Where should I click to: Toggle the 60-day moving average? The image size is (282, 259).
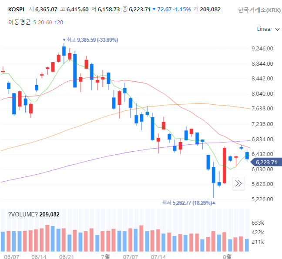click(x=49, y=23)
